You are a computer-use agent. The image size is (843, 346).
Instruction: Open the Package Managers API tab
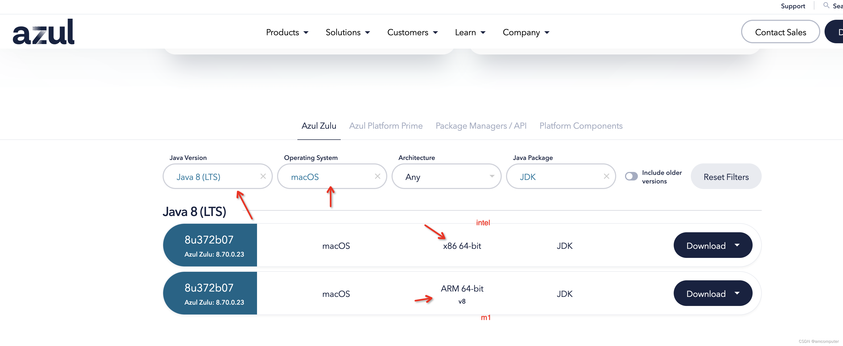coord(481,126)
